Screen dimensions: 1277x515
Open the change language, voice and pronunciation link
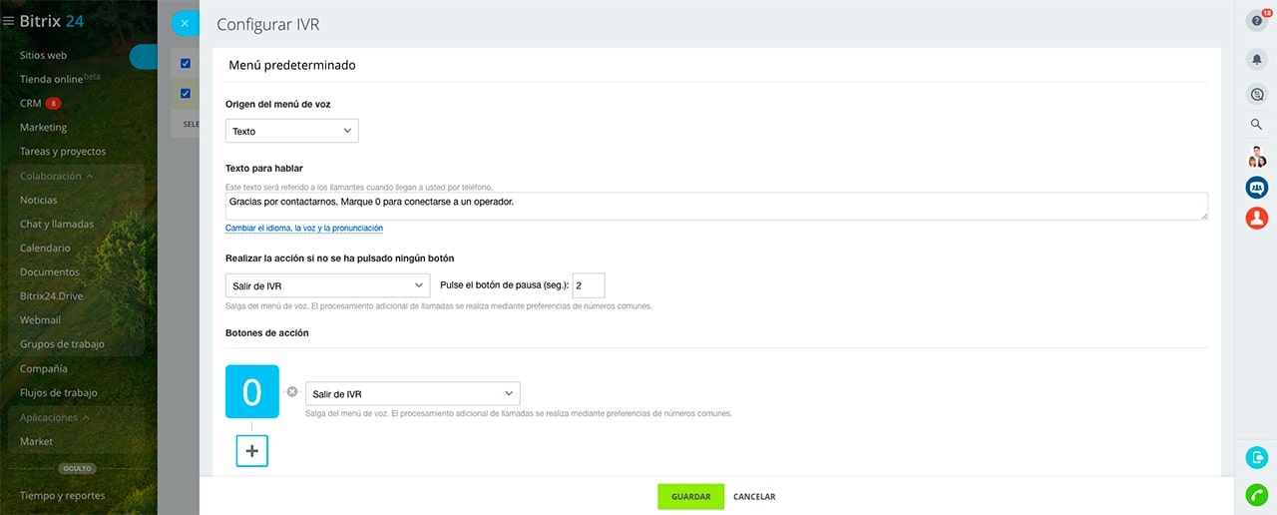pos(303,229)
